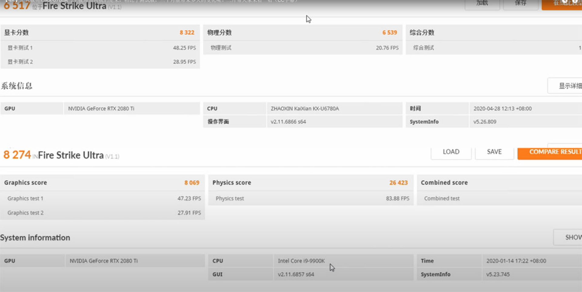Select the 6 517 Fire Strike Ultra title
Viewport: 582px width, 292px height.
(x=62, y=5)
